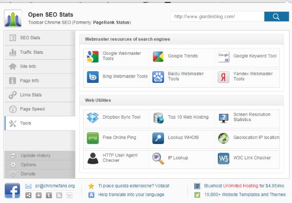Click the pr@chromefans.org email link
The image size is (292, 203).
coord(55,186)
